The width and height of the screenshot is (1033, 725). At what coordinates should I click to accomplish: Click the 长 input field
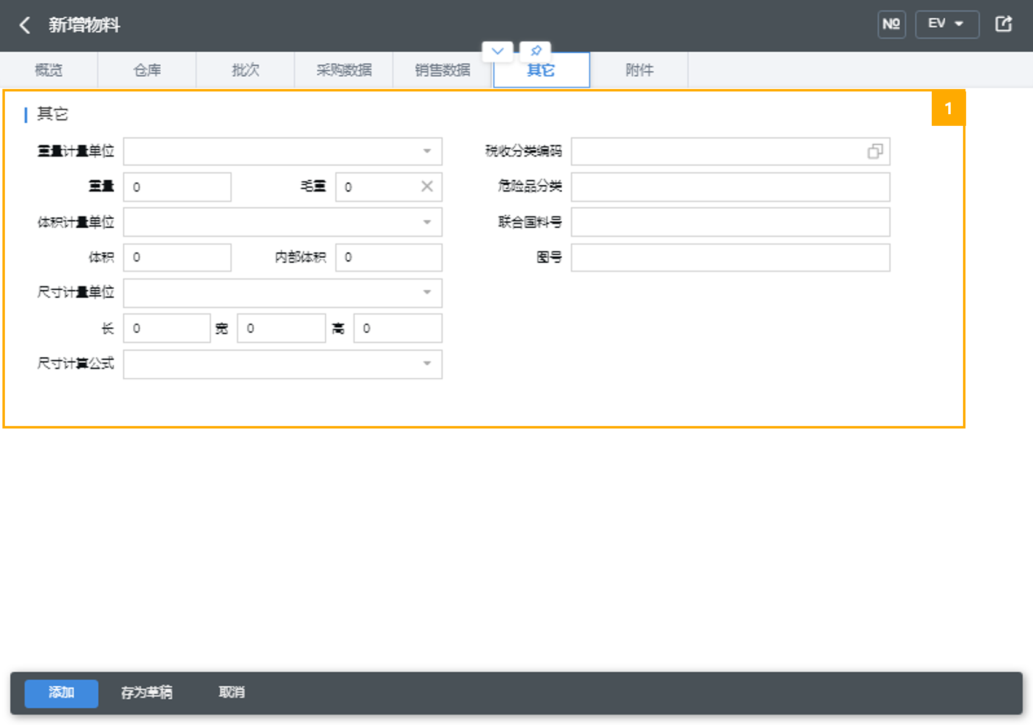(167, 328)
